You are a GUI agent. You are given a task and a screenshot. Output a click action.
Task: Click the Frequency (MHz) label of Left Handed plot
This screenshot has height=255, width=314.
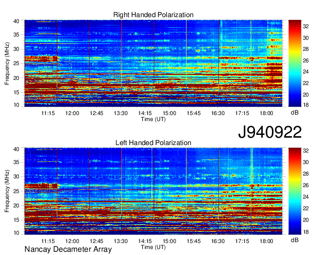coord(7,191)
